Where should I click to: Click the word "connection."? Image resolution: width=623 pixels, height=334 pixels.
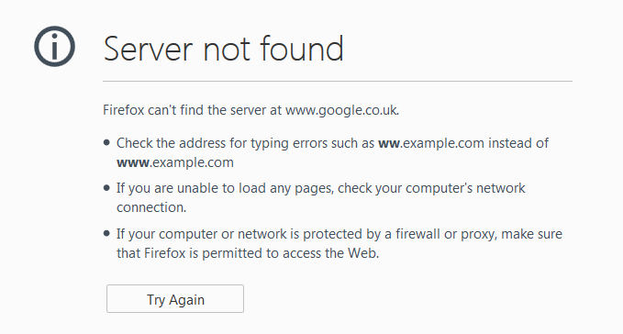point(151,207)
